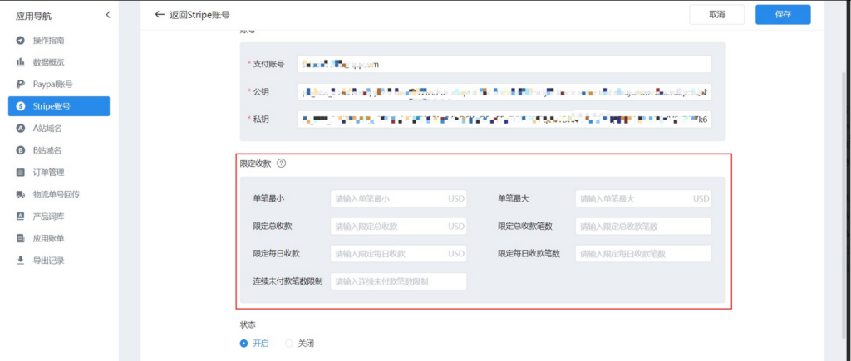Viewport: 851px width, 361px height.
Task: Click the 保存 button
Action: 782,15
